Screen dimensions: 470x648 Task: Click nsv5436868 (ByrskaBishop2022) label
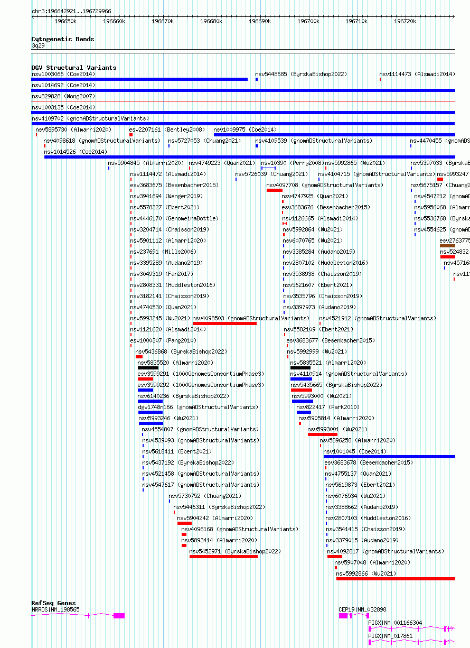coord(181,352)
